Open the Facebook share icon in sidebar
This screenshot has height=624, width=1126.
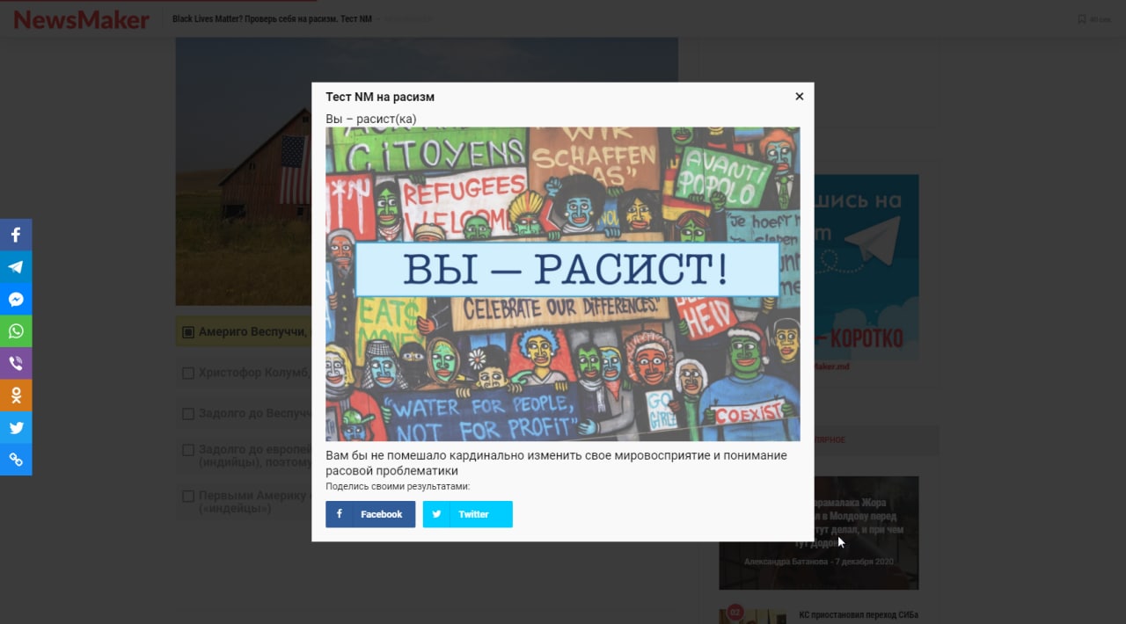[16, 235]
